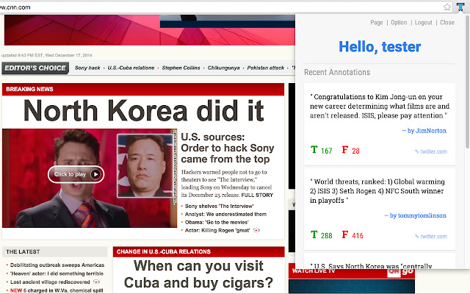Click the Kim Jong-un inset thumbnail
This screenshot has height=294, width=470.
(145, 165)
